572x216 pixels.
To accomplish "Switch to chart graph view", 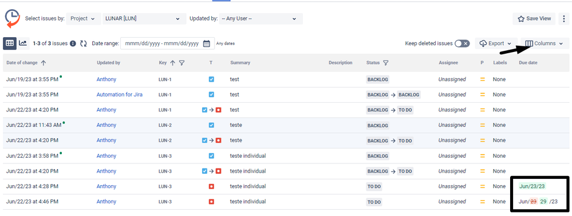I will tap(23, 43).
